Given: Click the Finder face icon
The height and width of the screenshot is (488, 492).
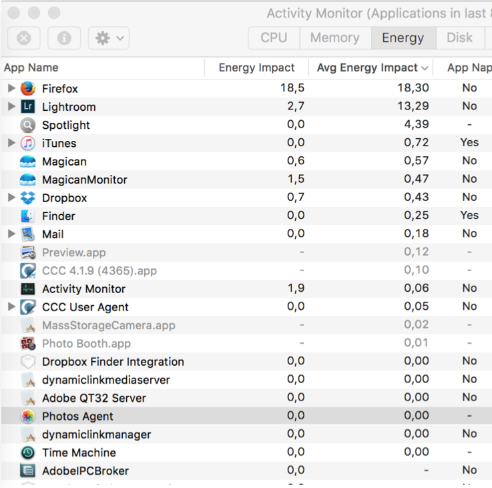Looking at the screenshot, I should [28, 216].
